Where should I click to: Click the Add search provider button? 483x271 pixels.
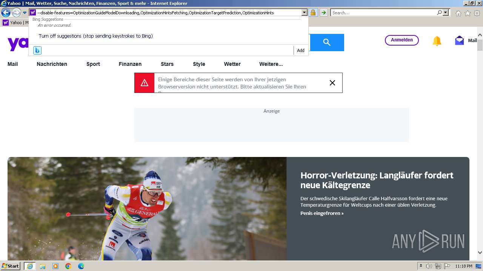point(301,50)
